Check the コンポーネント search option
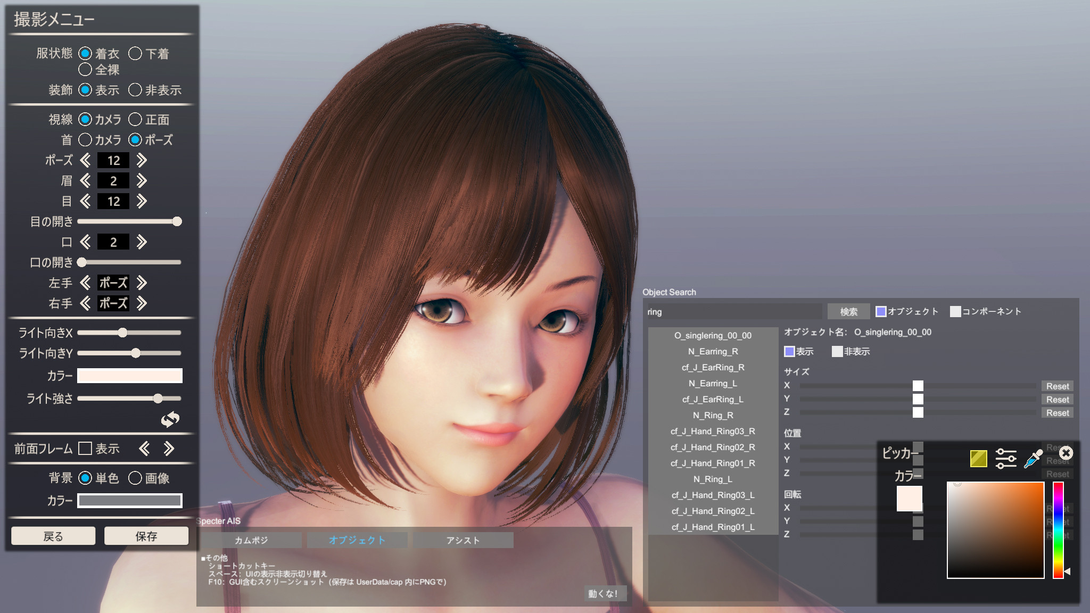The image size is (1090, 613). 955,311
